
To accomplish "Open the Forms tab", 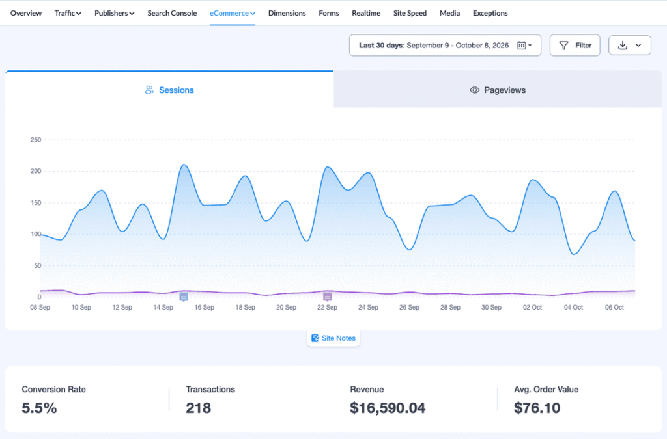I will click(329, 13).
